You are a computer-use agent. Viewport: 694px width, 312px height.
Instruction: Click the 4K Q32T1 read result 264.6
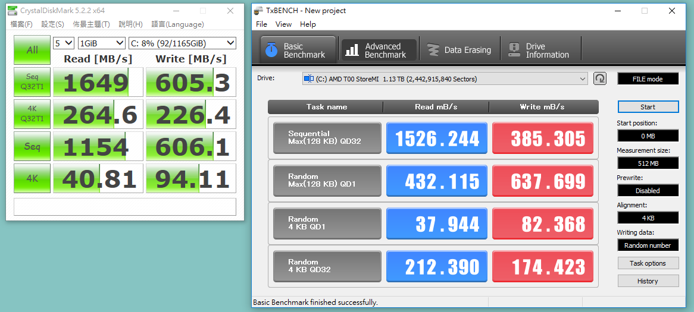click(98, 114)
